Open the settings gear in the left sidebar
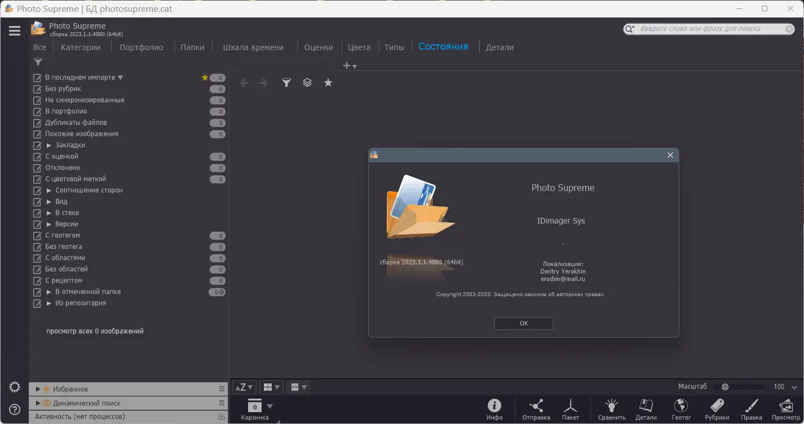 pyautogui.click(x=14, y=387)
